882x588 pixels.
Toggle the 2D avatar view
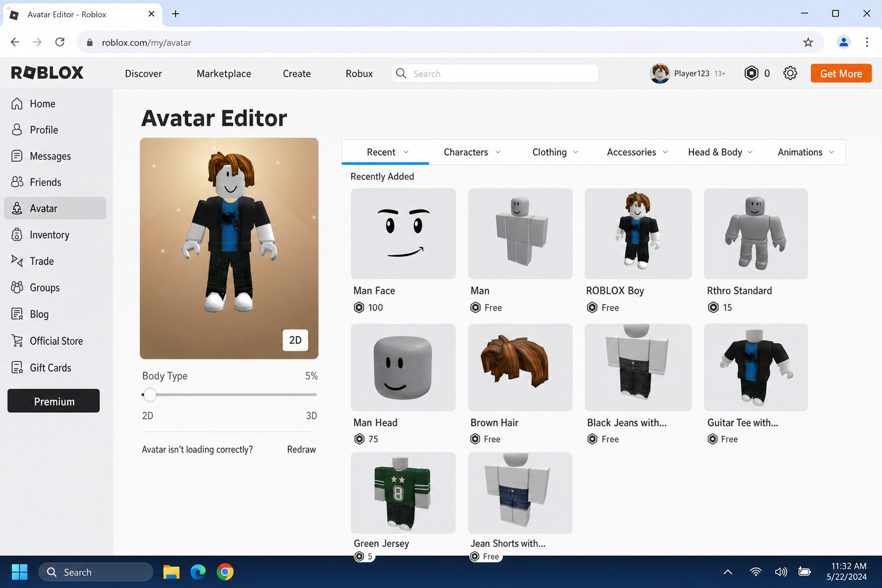(295, 340)
